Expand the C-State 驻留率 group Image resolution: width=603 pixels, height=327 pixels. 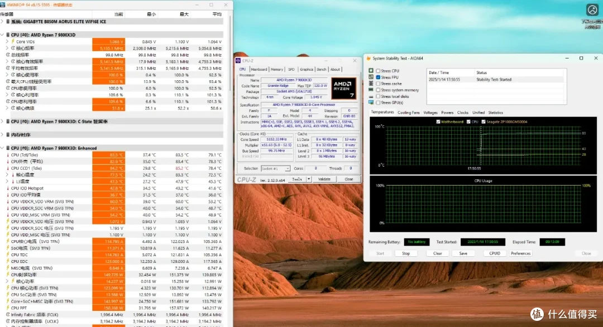(2, 121)
